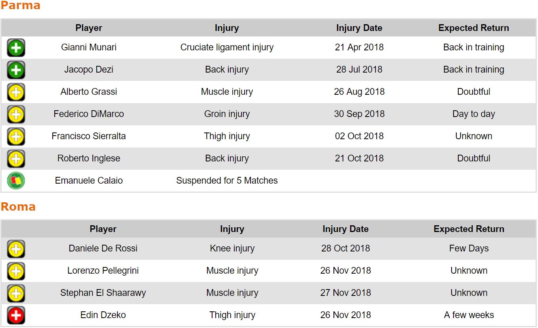Click green status icon beside Jacopo Dezi
Screen dimensions: 538x328
(16, 70)
